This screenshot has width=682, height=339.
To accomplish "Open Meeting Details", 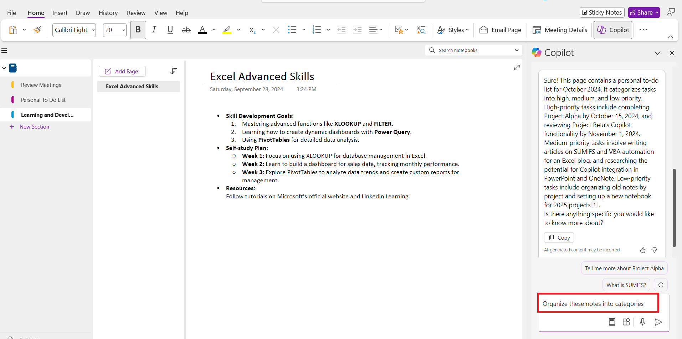I will (560, 30).
